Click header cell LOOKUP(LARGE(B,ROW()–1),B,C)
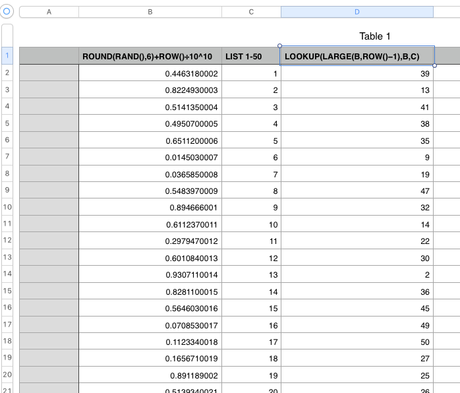 tap(357, 56)
